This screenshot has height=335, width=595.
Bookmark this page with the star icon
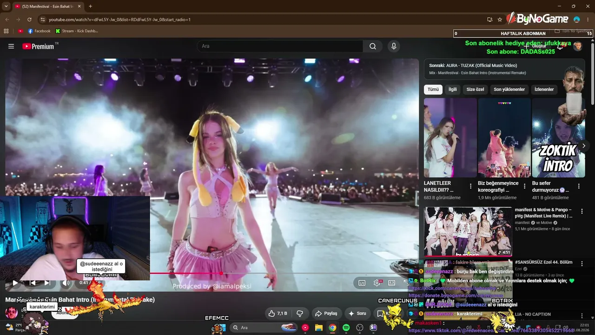(500, 20)
